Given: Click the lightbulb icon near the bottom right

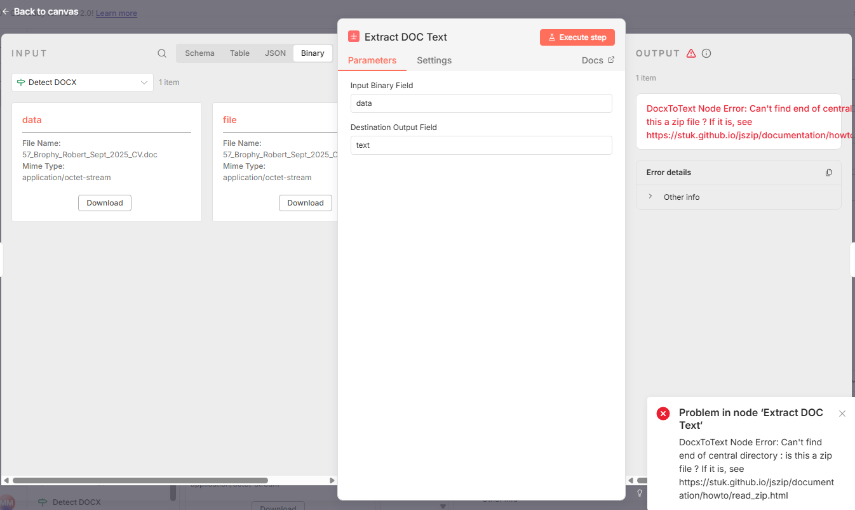Looking at the screenshot, I should pyautogui.click(x=640, y=493).
